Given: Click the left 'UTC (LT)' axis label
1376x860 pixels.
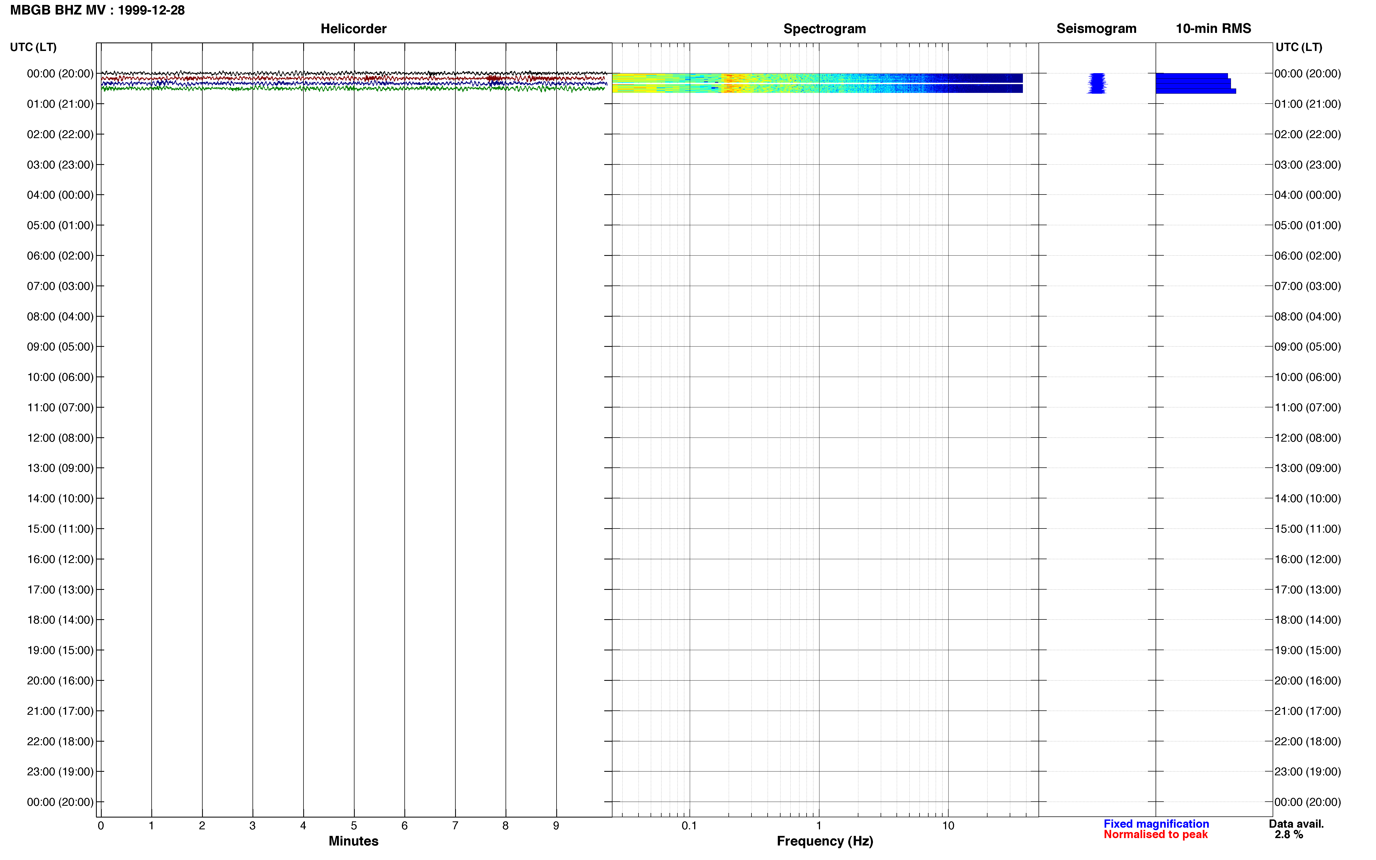Looking at the screenshot, I should (x=33, y=47).
